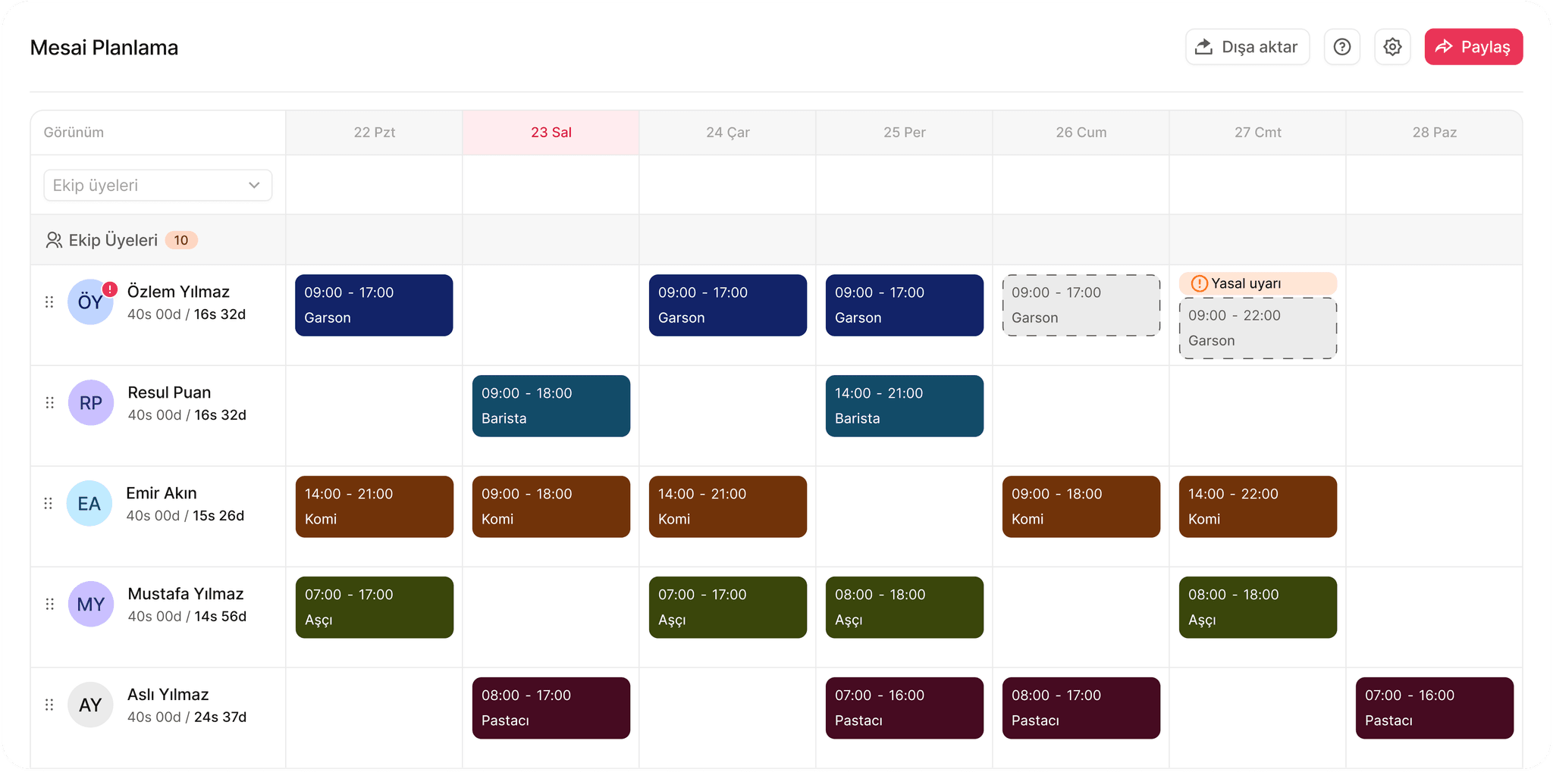Click drag handle beside Özlem Yılmaz
1553x772 pixels.
point(49,302)
